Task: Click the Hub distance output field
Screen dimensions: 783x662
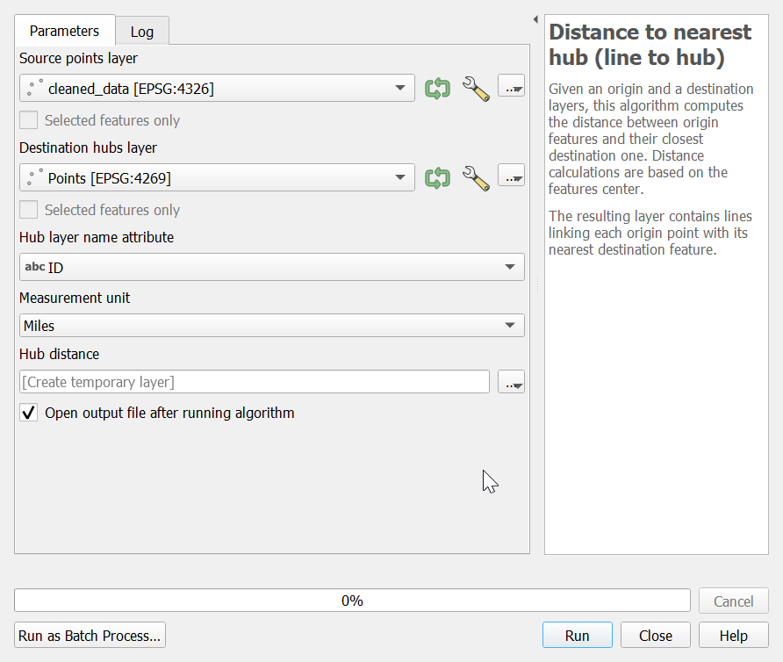Action: [255, 382]
